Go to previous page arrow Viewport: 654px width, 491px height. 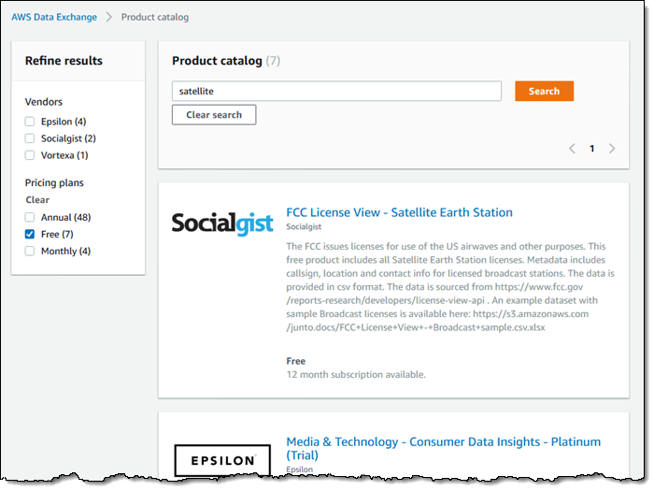[x=573, y=149]
